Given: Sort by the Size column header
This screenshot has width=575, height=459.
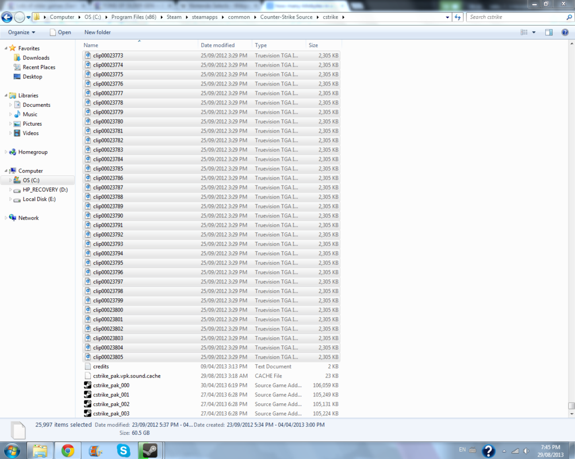Looking at the screenshot, I should point(323,45).
